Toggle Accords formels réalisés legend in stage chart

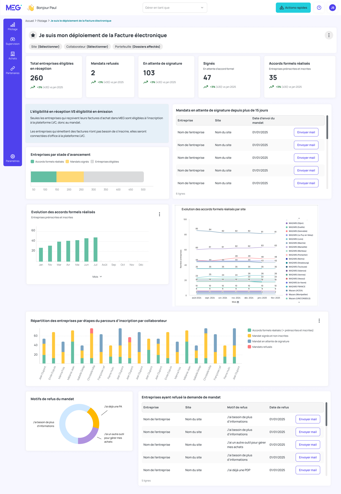click(47, 162)
